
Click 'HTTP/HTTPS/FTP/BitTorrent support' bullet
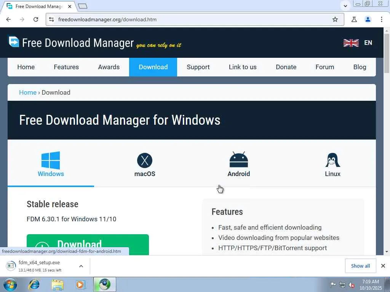click(x=273, y=248)
